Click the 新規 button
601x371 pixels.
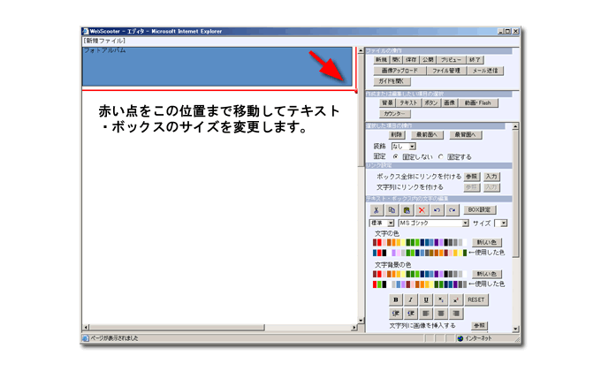click(382, 60)
